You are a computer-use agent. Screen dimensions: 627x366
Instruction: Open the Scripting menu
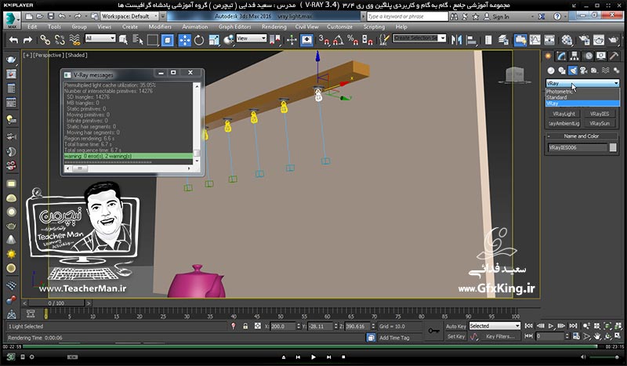point(374,27)
